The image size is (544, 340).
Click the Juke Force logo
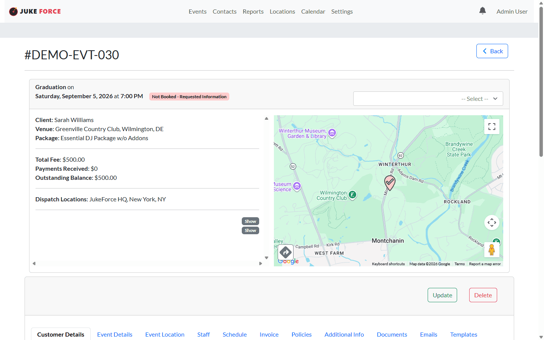[35, 11]
